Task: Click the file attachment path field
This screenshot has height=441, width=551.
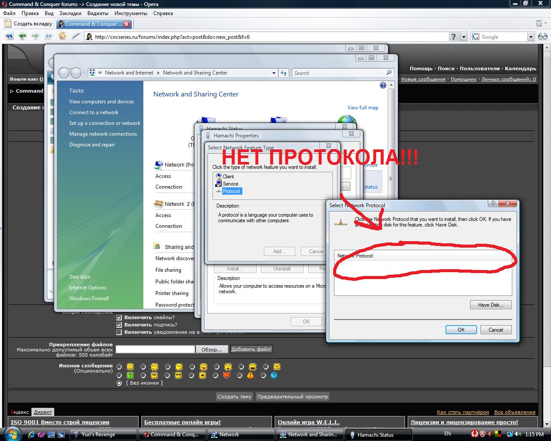Action: tap(155, 349)
